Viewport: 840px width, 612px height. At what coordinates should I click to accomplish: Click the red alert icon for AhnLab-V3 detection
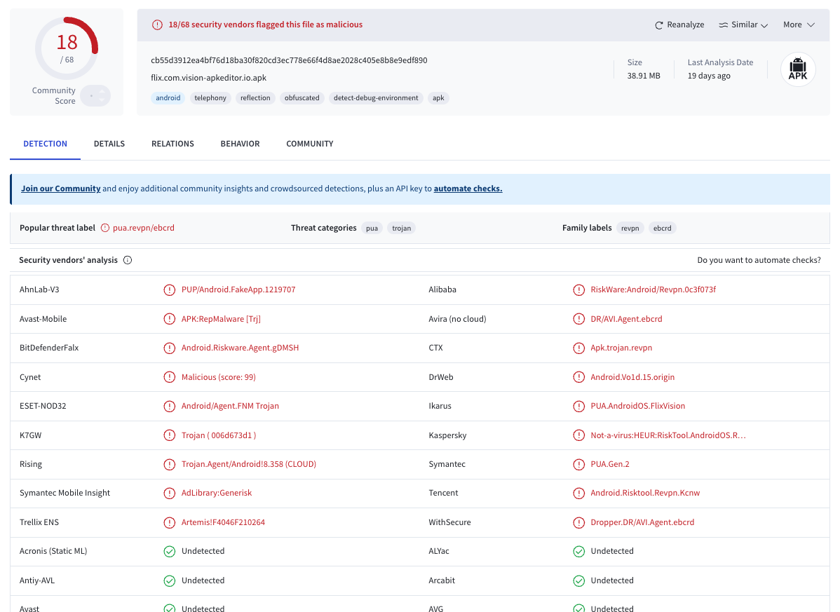169,290
